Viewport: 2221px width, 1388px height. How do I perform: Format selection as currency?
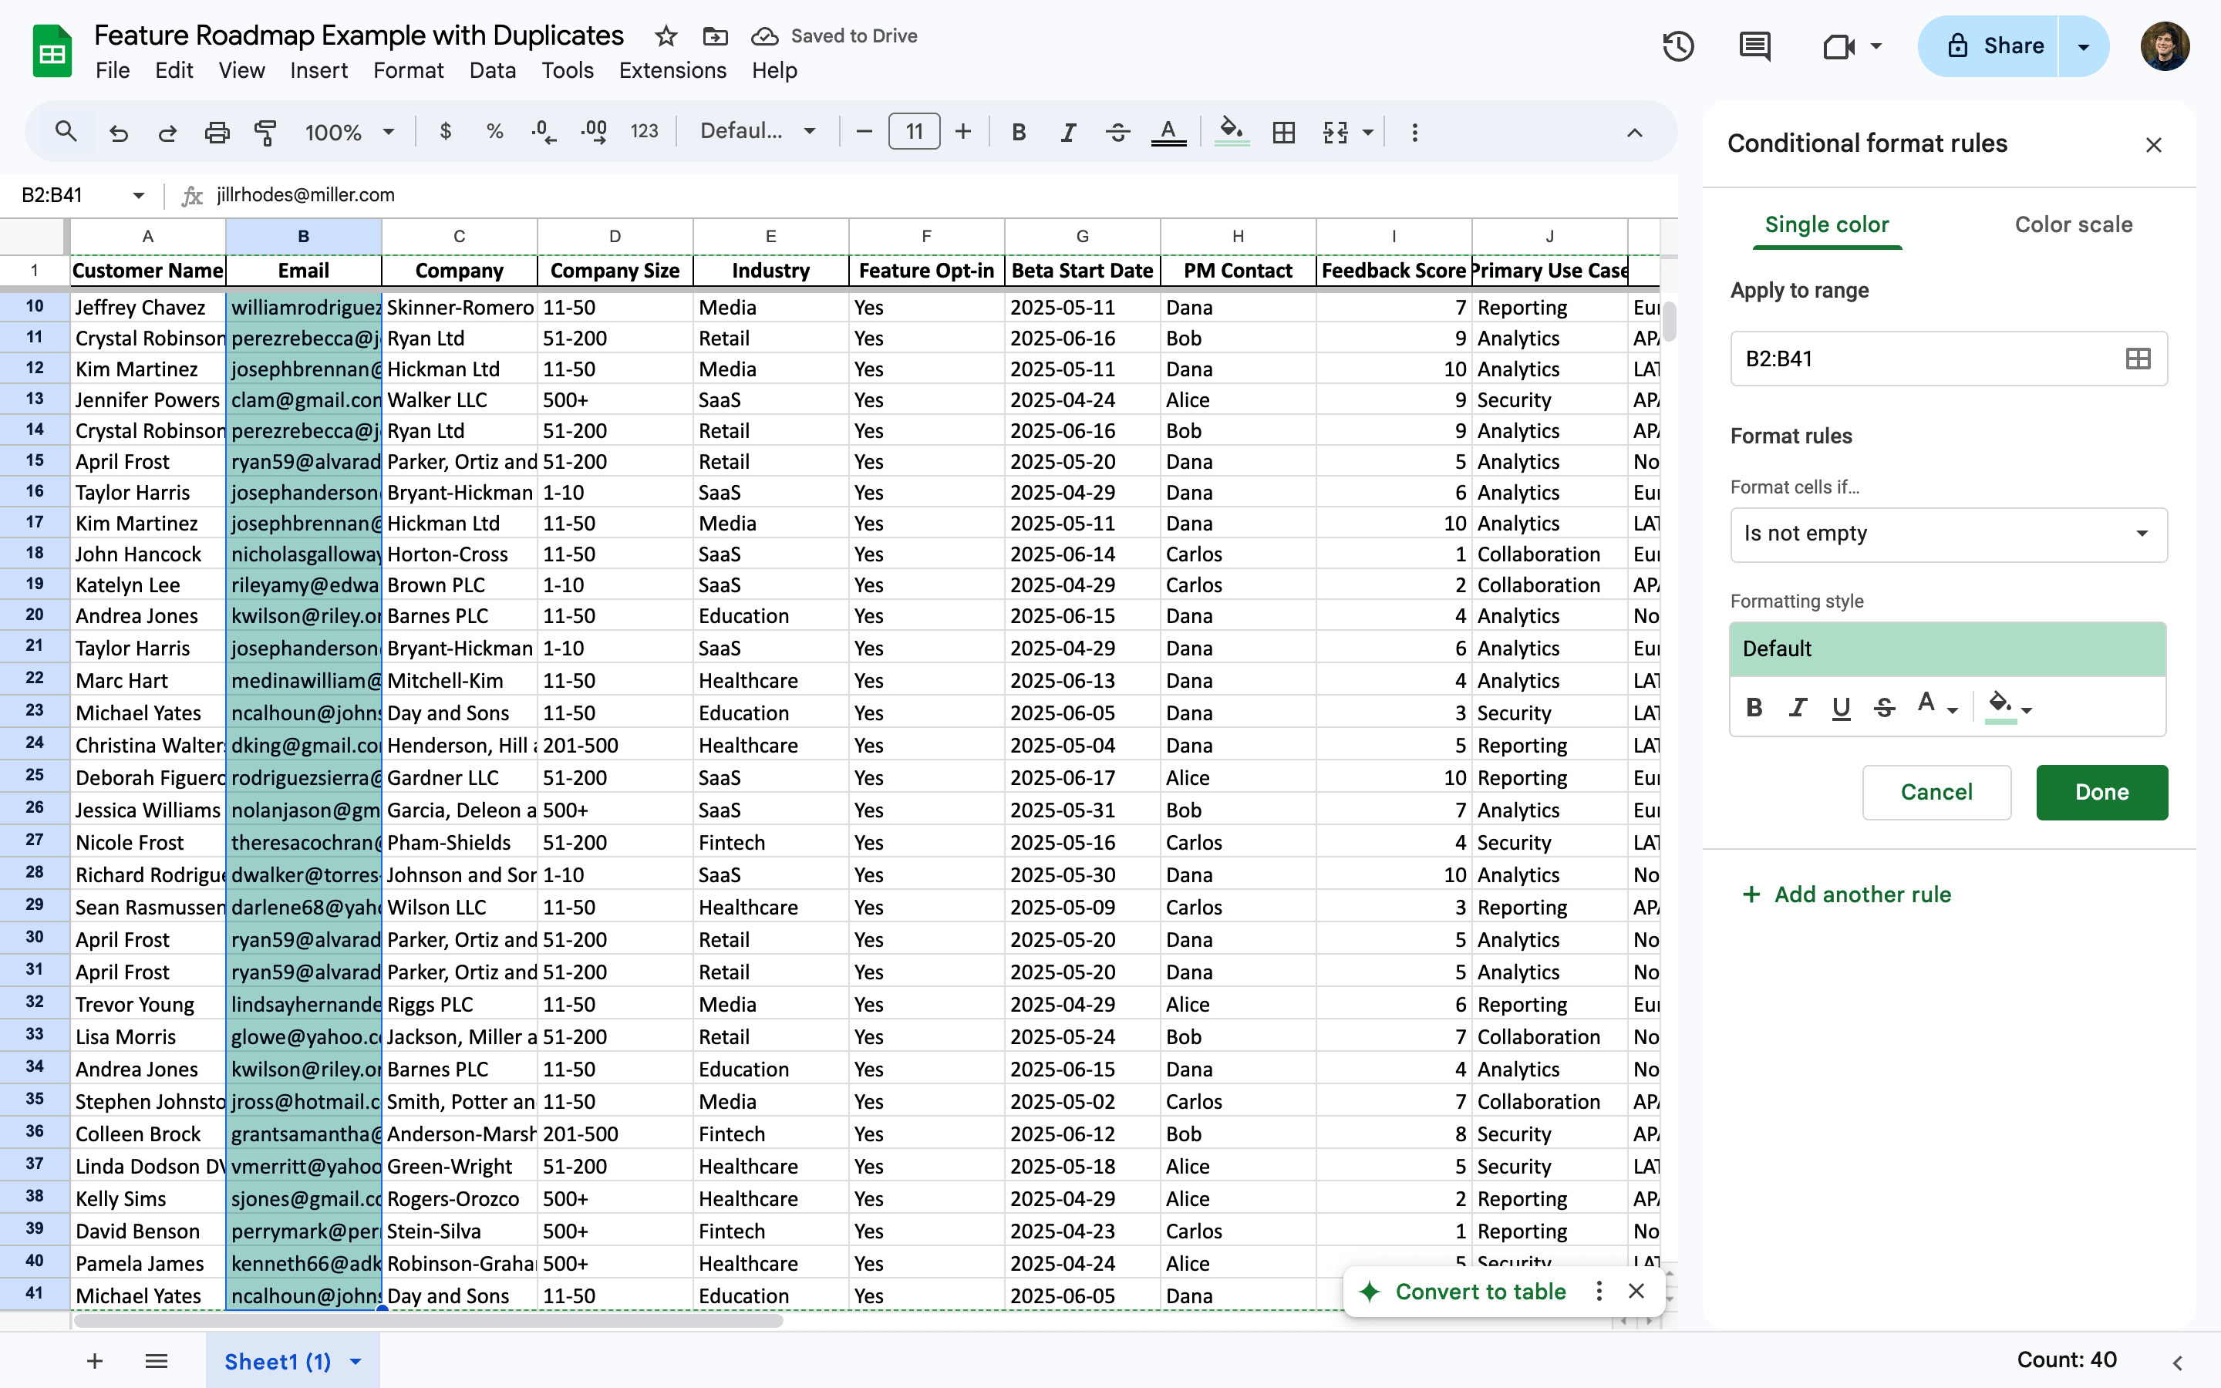446,131
